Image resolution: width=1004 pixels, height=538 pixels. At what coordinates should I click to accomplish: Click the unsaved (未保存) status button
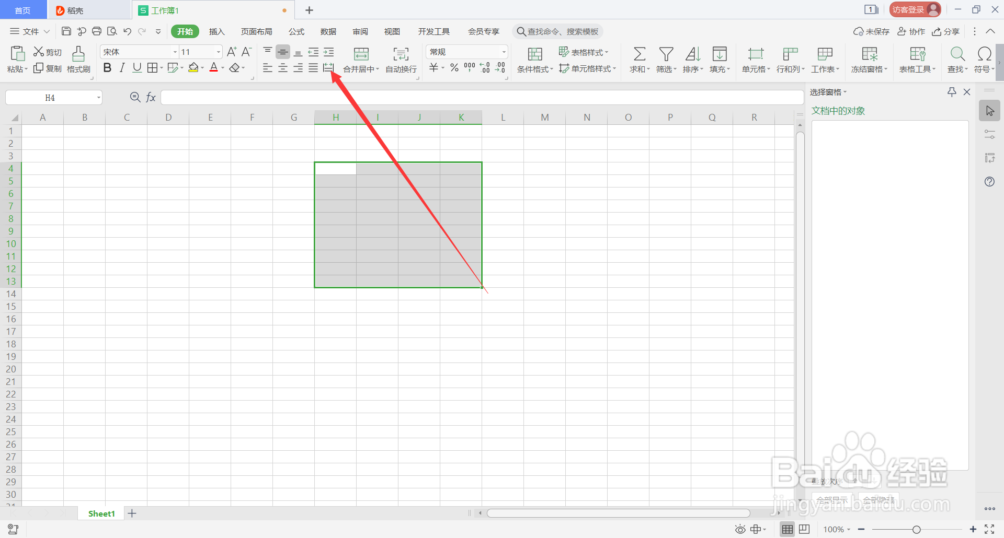pyautogui.click(x=871, y=32)
